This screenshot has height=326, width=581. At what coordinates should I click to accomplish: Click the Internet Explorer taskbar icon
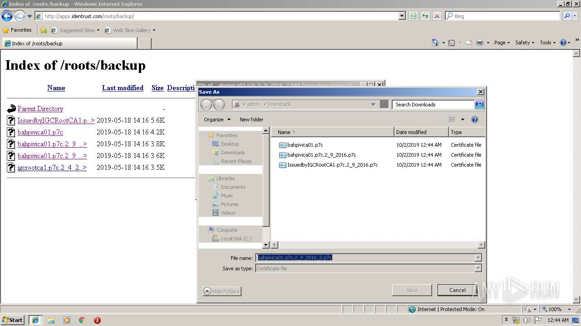tap(35, 320)
